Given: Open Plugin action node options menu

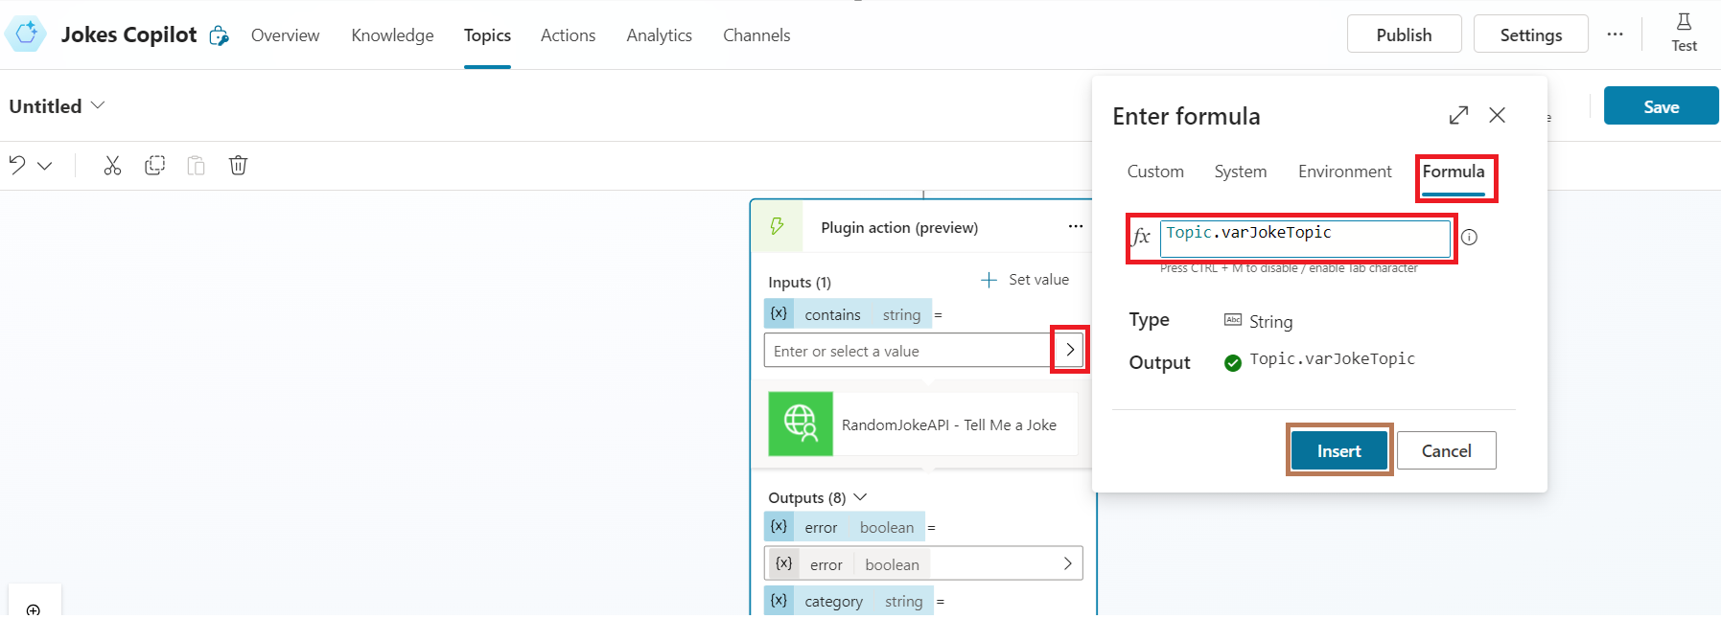Looking at the screenshot, I should tap(1075, 227).
